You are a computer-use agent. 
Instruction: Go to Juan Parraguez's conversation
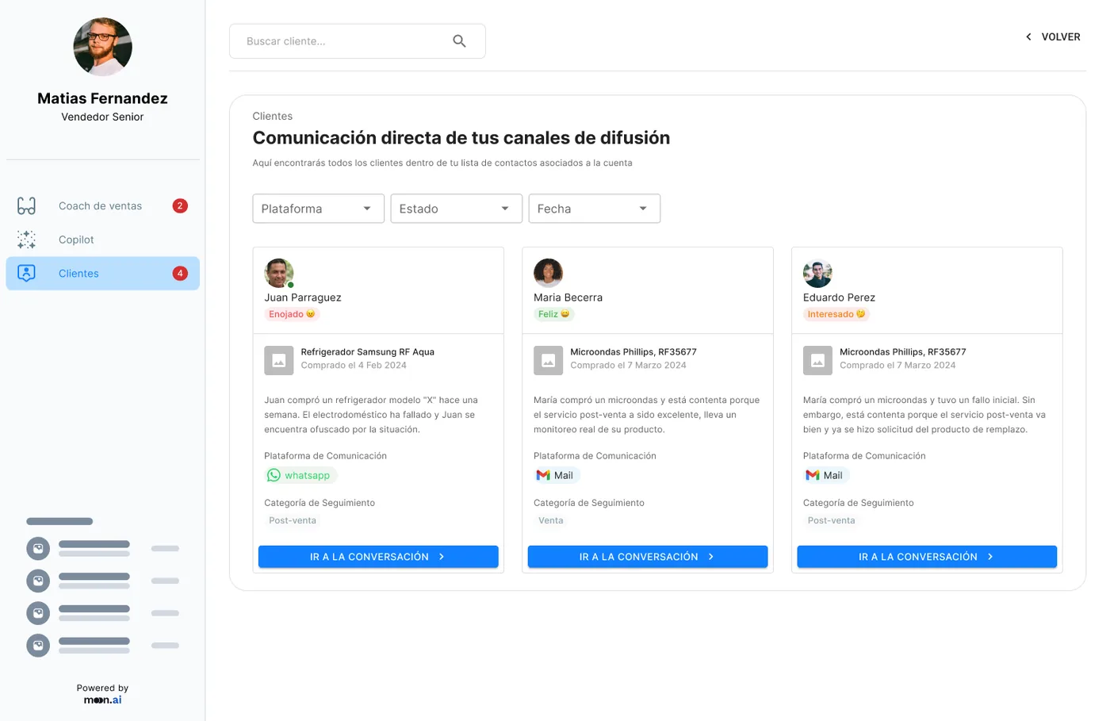click(x=378, y=557)
